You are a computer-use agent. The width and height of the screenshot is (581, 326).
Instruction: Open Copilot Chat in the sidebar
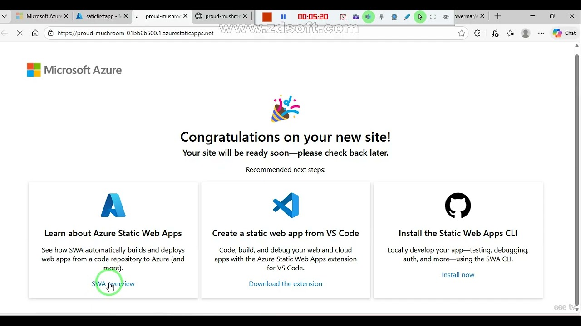coord(564,33)
